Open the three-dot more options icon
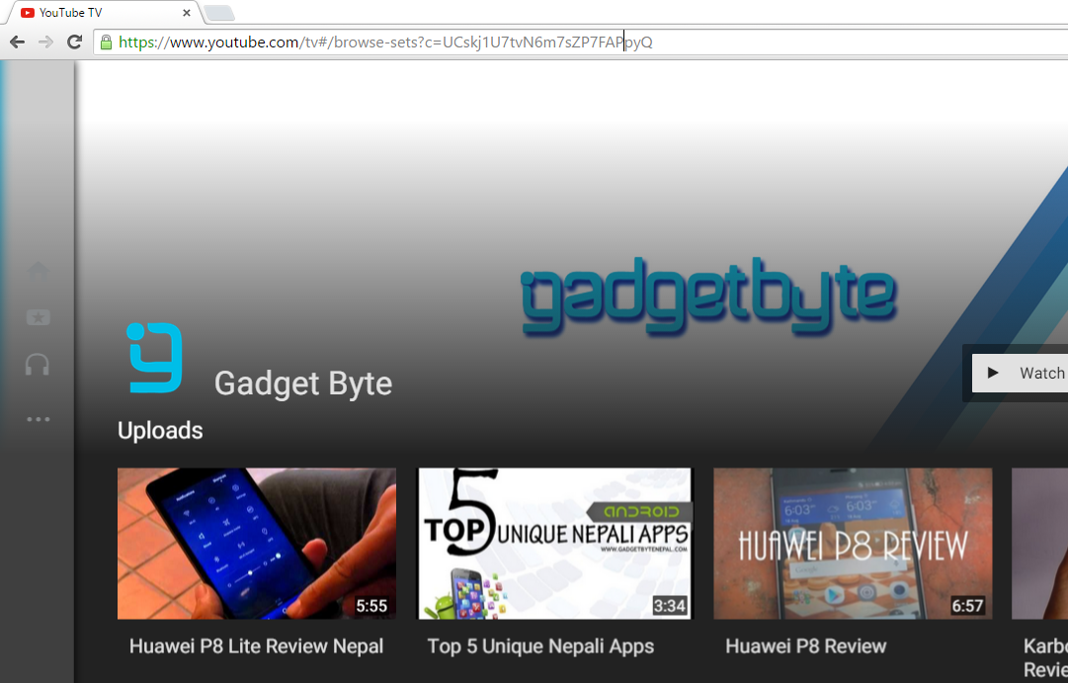 click(38, 418)
